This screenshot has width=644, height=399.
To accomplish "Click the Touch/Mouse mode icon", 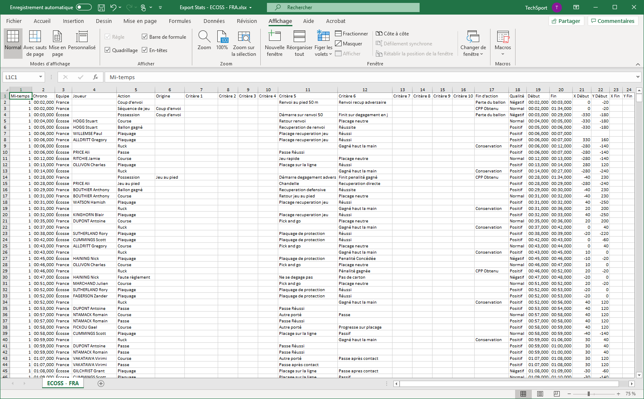I will [x=143, y=7].
